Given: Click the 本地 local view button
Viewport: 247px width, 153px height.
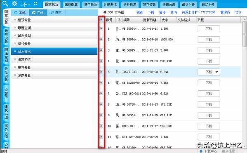Looking at the screenshot, I should 20,13.
